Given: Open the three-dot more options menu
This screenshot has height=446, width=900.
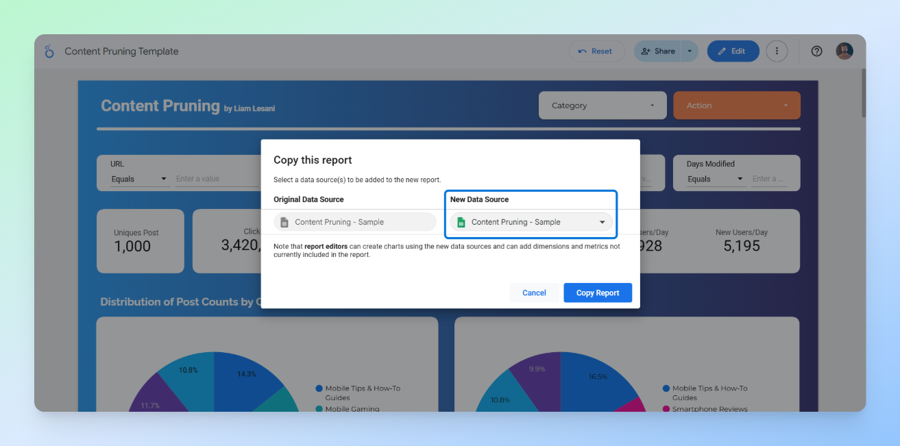Looking at the screenshot, I should [x=777, y=51].
